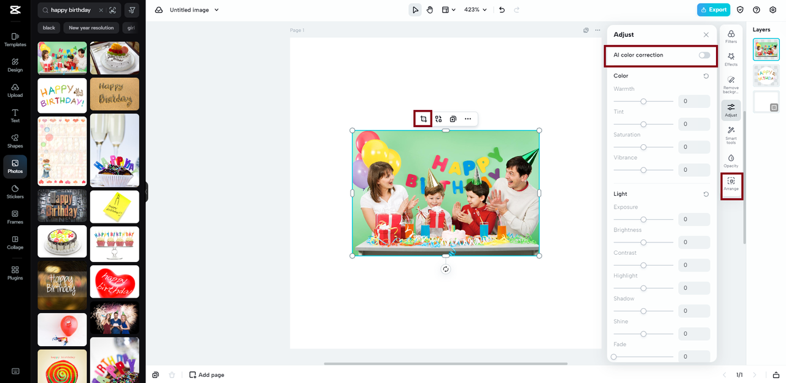This screenshot has width=786, height=383.
Task: Click the New year resolution tag
Action: click(x=91, y=28)
